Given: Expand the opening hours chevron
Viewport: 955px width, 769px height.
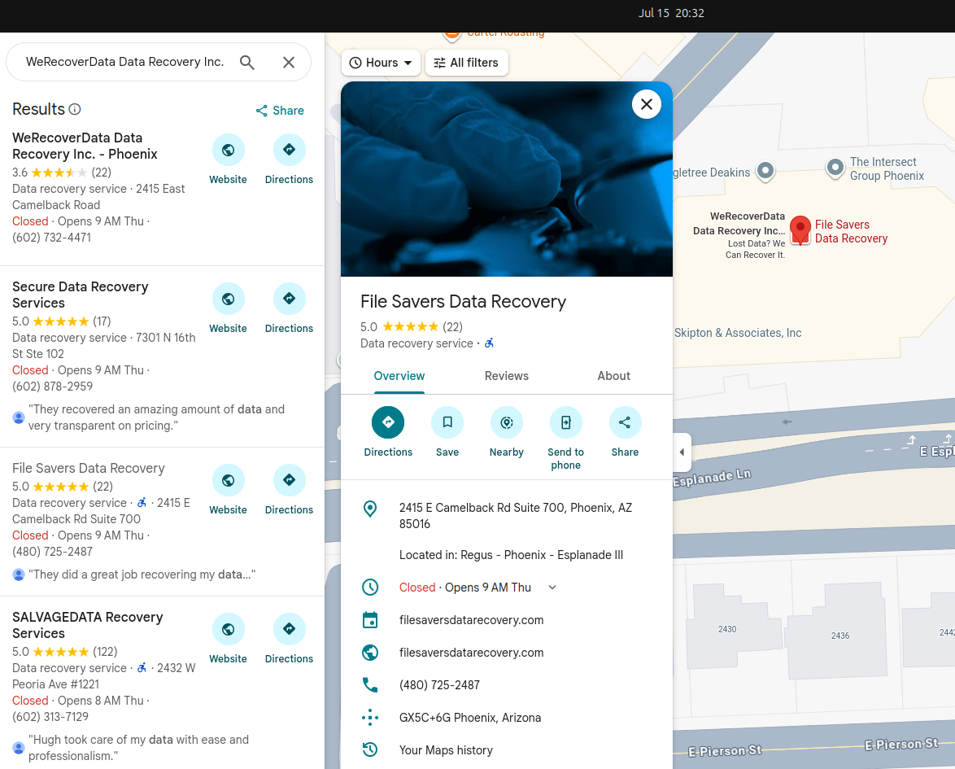Looking at the screenshot, I should (552, 588).
